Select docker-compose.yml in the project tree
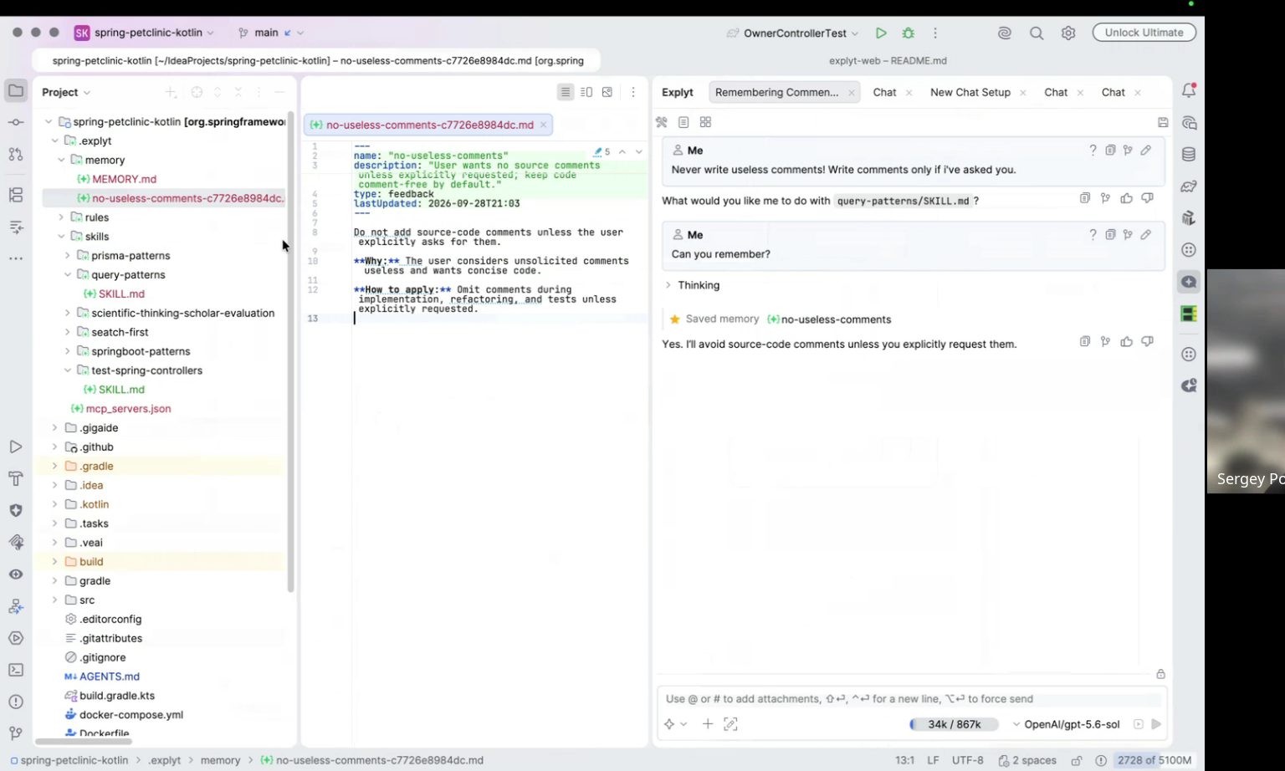This screenshot has height=771, width=1285. click(131, 715)
